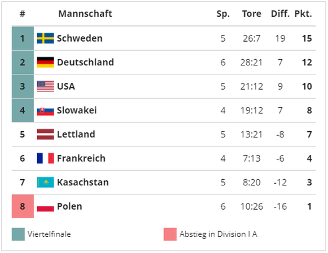The height and width of the screenshot is (253, 328).
Task: Click the Tore column header
Action: (x=252, y=14)
